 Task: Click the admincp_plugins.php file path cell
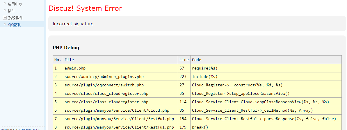click(104, 76)
